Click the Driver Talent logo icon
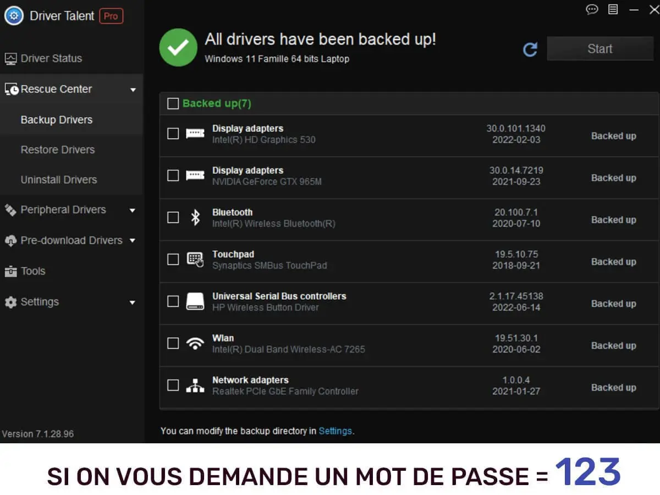660x495 pixels. pyautogui.click(x=14, y=16)
